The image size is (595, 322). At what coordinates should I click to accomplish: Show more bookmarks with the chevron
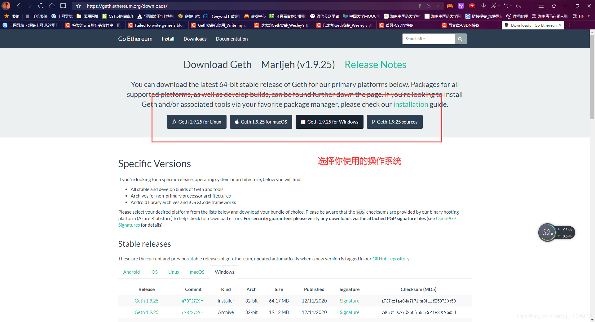(x=589, y=16)
